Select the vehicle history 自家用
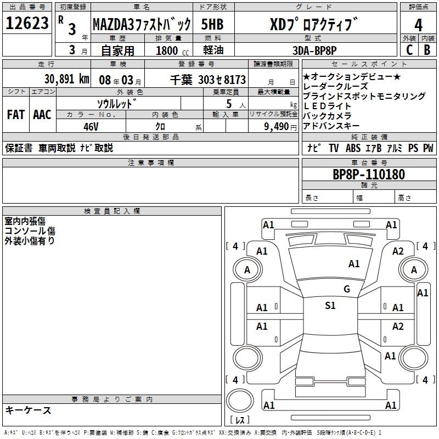The height and width of the screenshot is (439, 439). pos(118,50)
